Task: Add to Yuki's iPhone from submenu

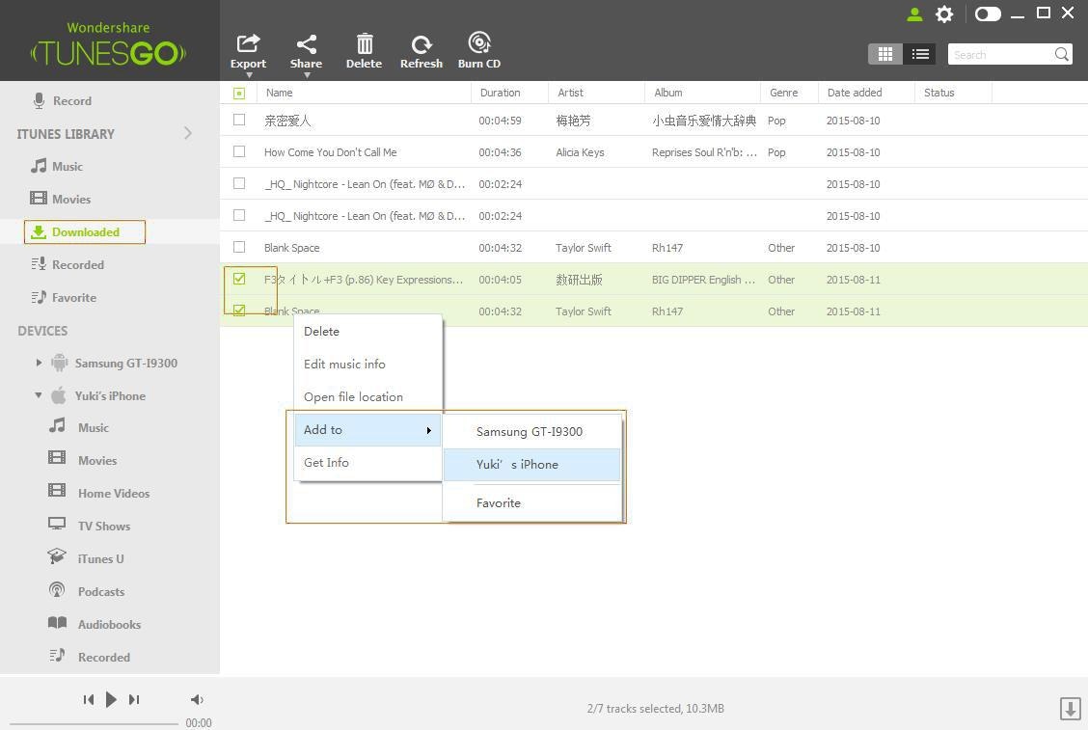Action: [531, 464]
